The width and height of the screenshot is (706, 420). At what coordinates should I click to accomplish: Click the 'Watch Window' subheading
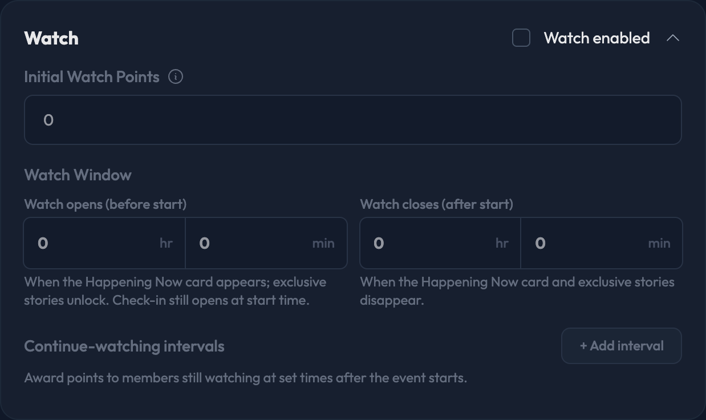pyautogui.click(x=78, y=175)
